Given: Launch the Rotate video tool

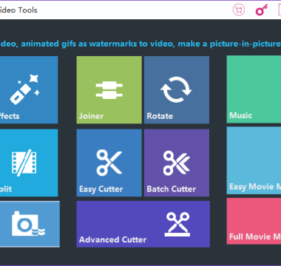Looking at the screenshot, I should [177, 89].
